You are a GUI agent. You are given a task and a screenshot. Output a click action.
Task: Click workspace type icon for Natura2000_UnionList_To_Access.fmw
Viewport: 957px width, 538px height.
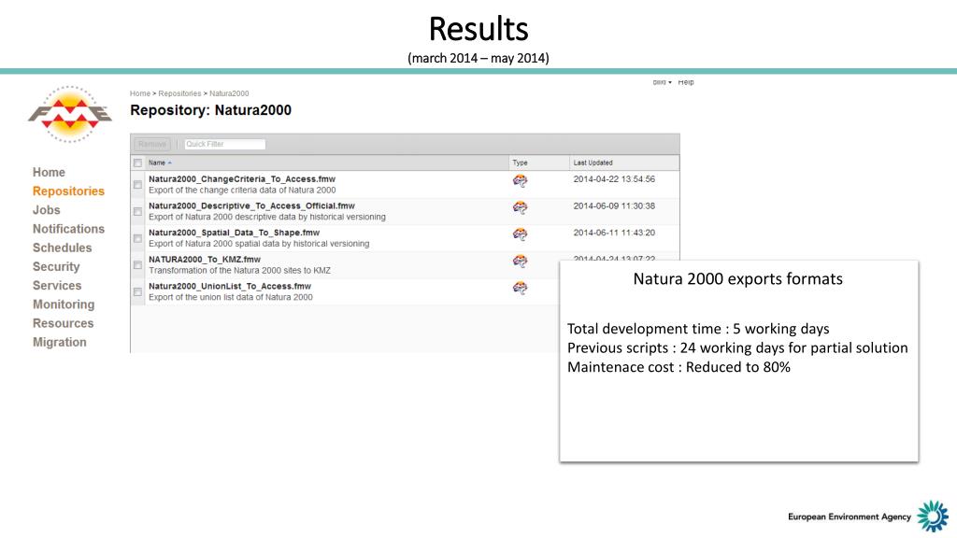pyautogui.click(x=520, y=288)
